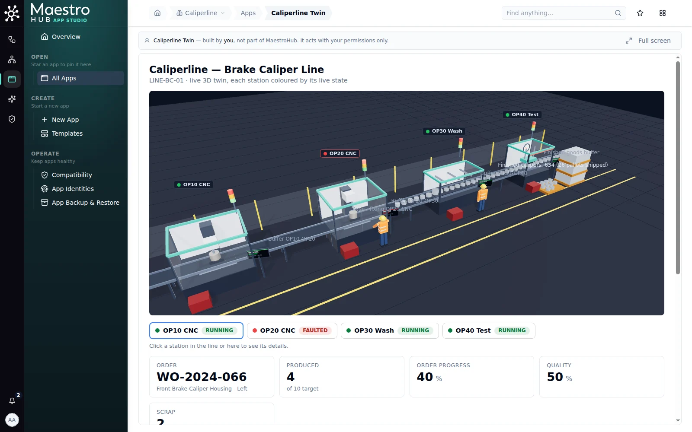Select the OP40 Test station chip
Viewport: 692px width, 432px height.
point(489,330)
